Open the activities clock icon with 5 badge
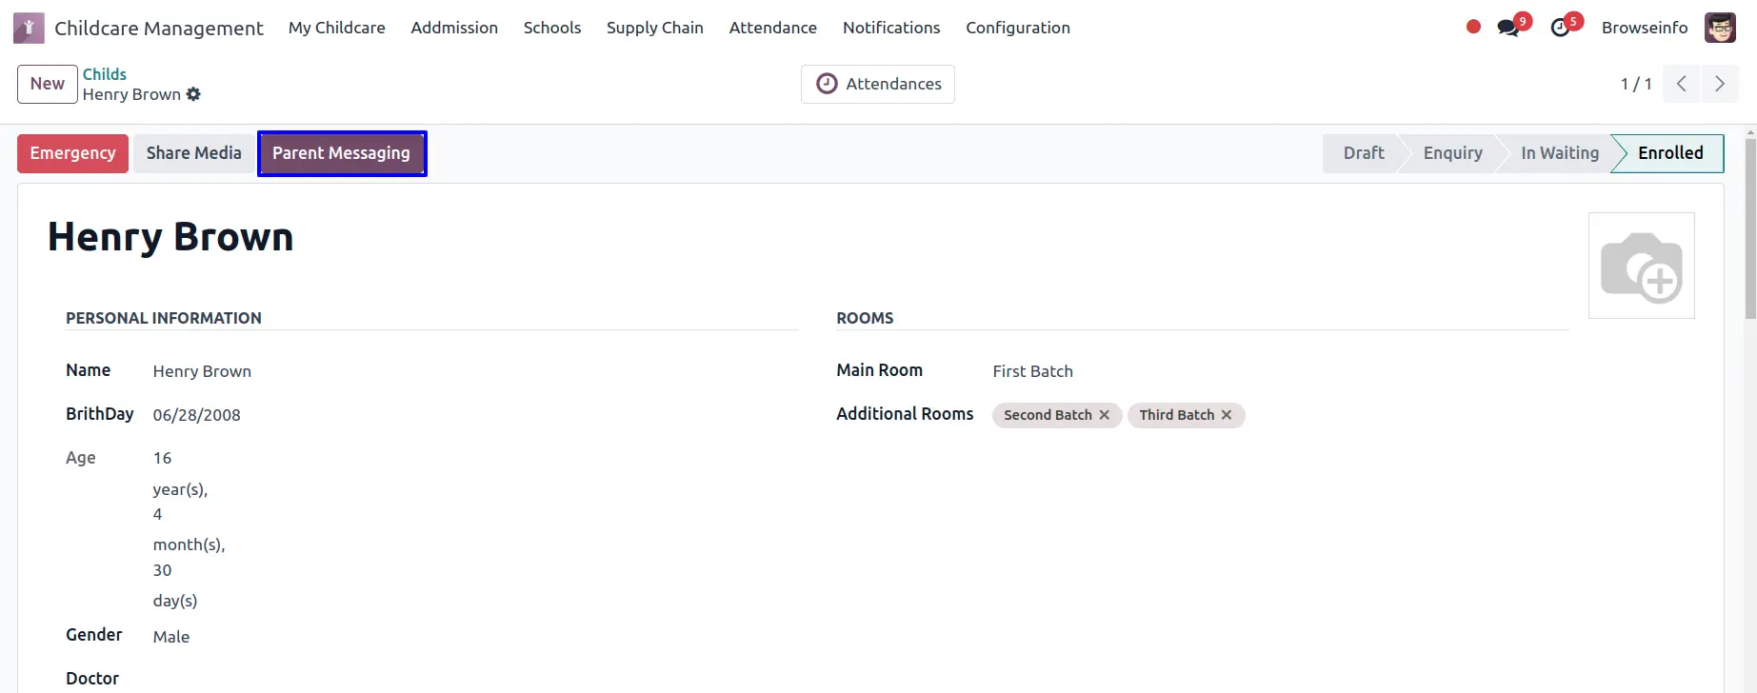This screenshot has height=693, width=1757. (1561, 28)
